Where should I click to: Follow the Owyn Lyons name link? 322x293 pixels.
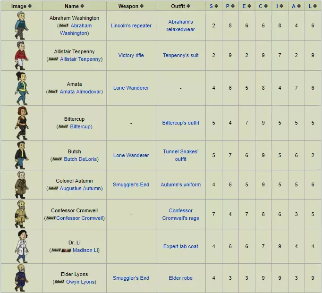[x=80, y=282]
